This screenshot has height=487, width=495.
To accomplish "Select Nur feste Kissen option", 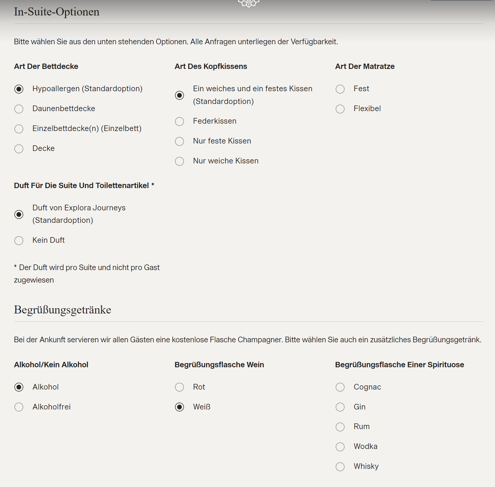I will (180, 141).
